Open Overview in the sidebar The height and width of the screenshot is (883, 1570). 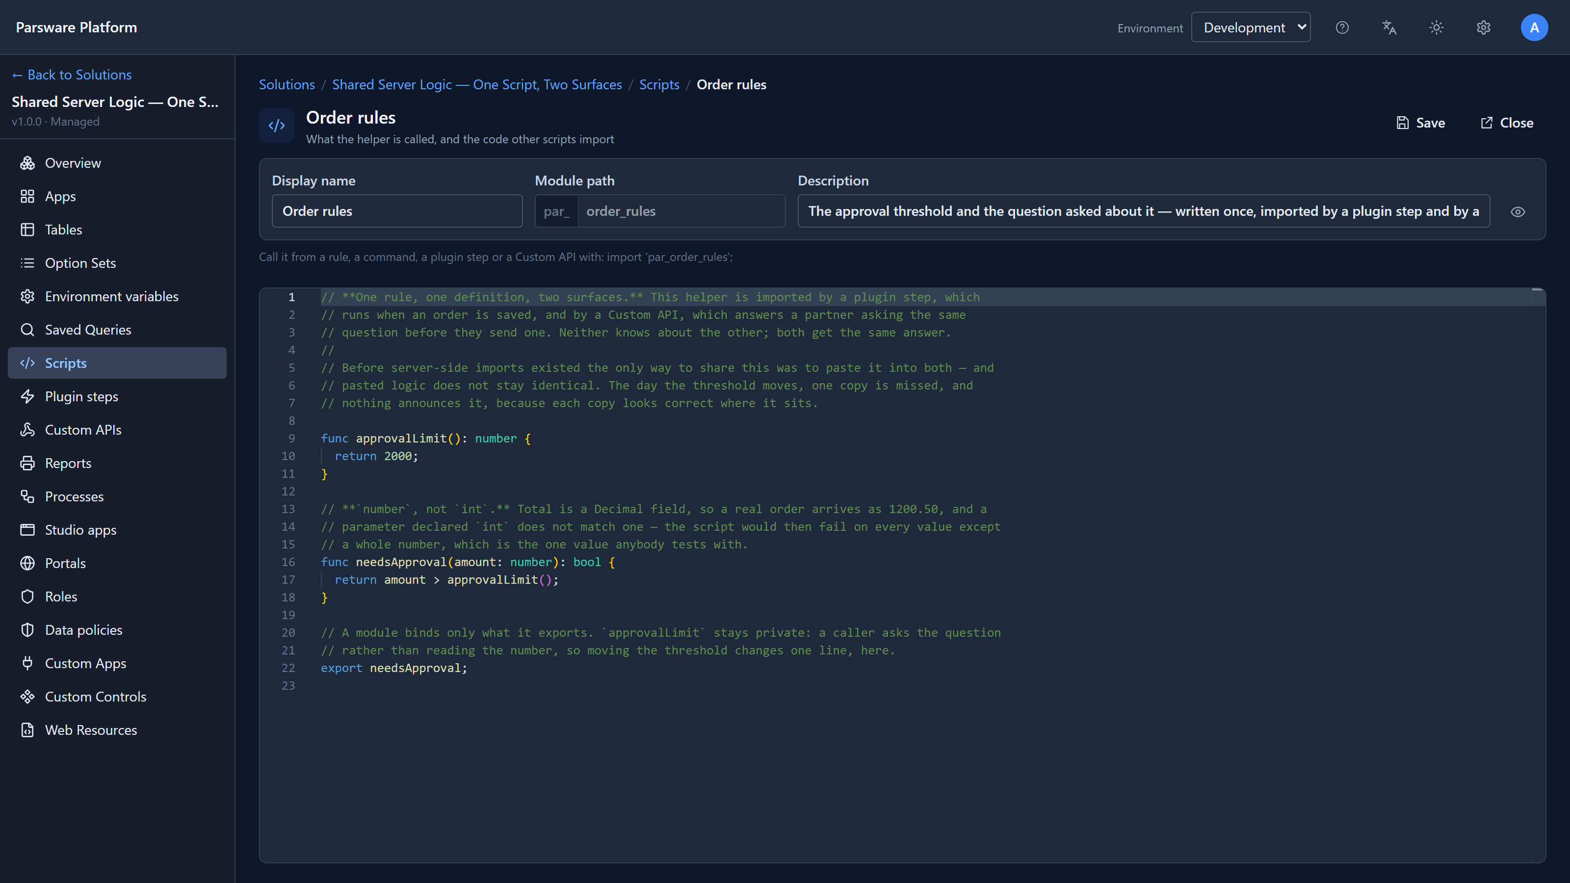tap(117, 163)
